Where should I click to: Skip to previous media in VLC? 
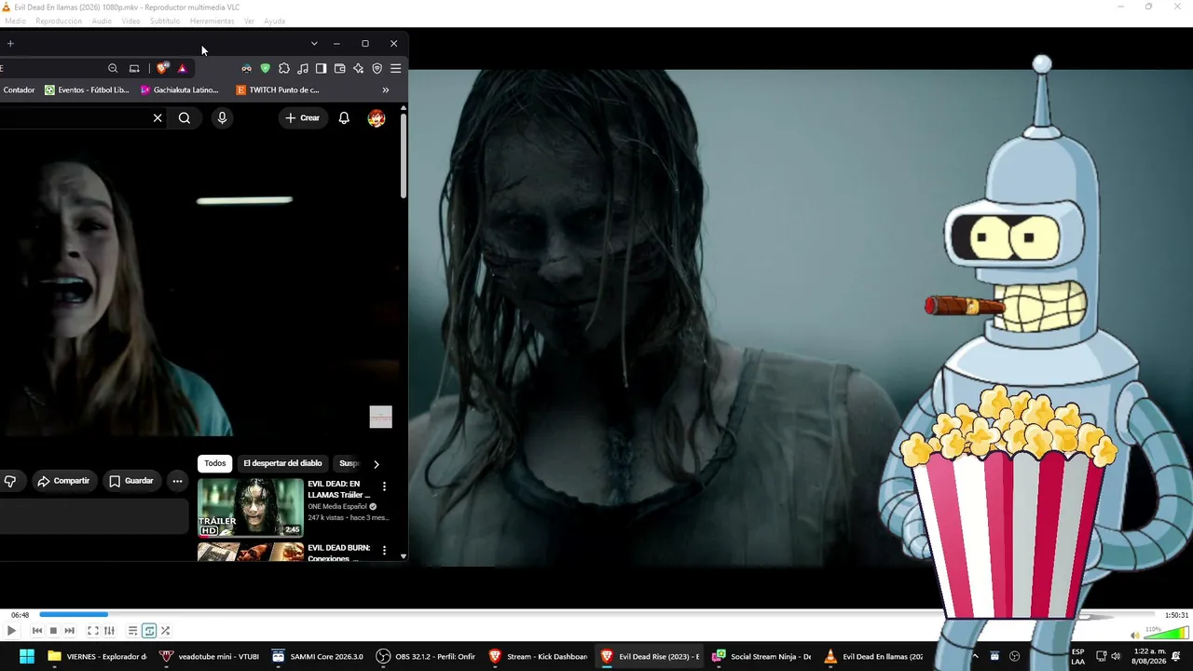(37, 631)
